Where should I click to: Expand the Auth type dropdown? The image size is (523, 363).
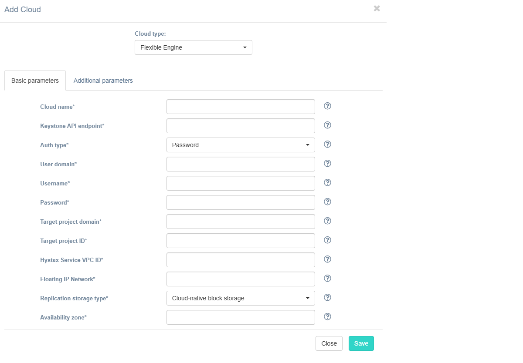tap(241, 145)
